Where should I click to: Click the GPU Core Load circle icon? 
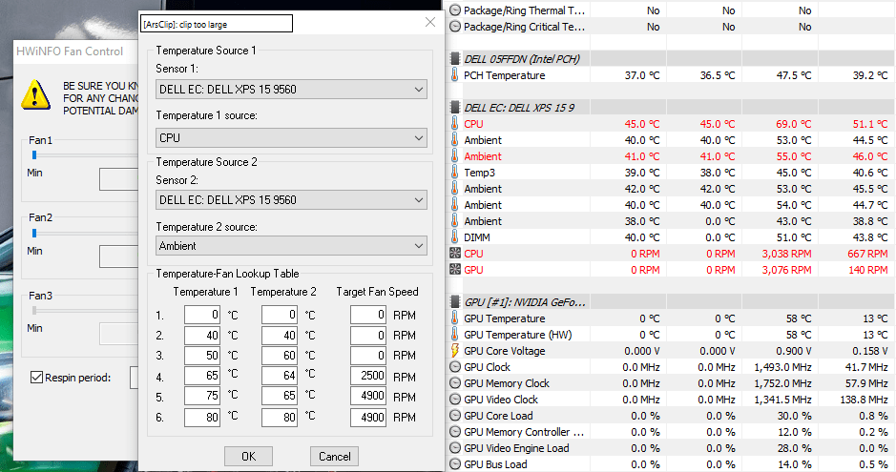pyautogui.click(x=455, y=416)
